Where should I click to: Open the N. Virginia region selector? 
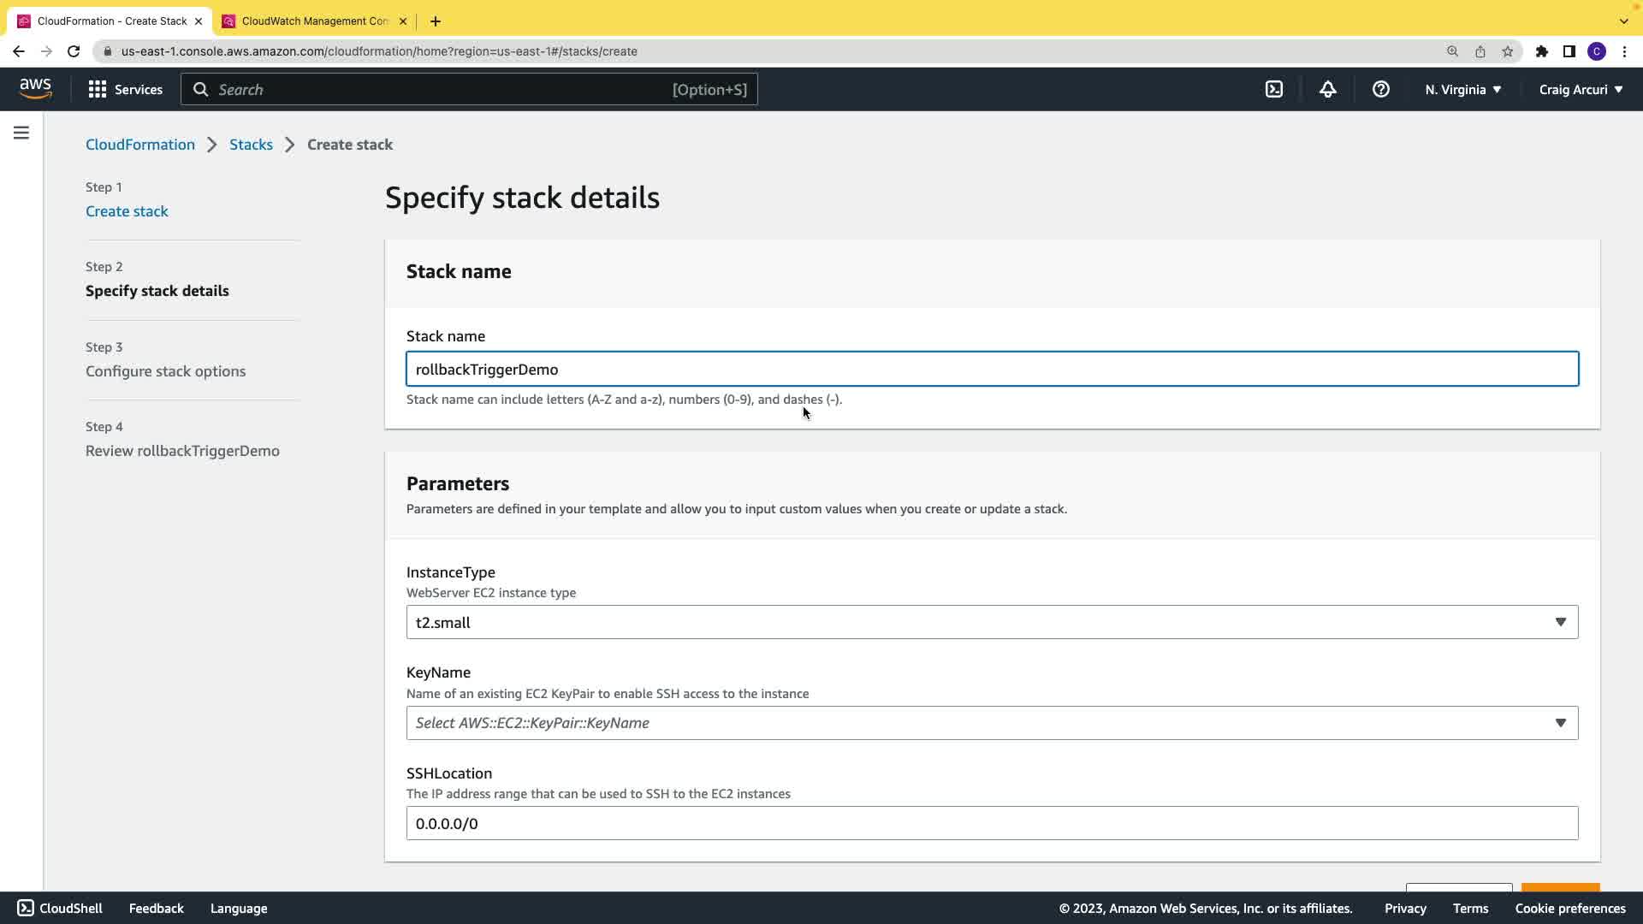pos(1462,89)
